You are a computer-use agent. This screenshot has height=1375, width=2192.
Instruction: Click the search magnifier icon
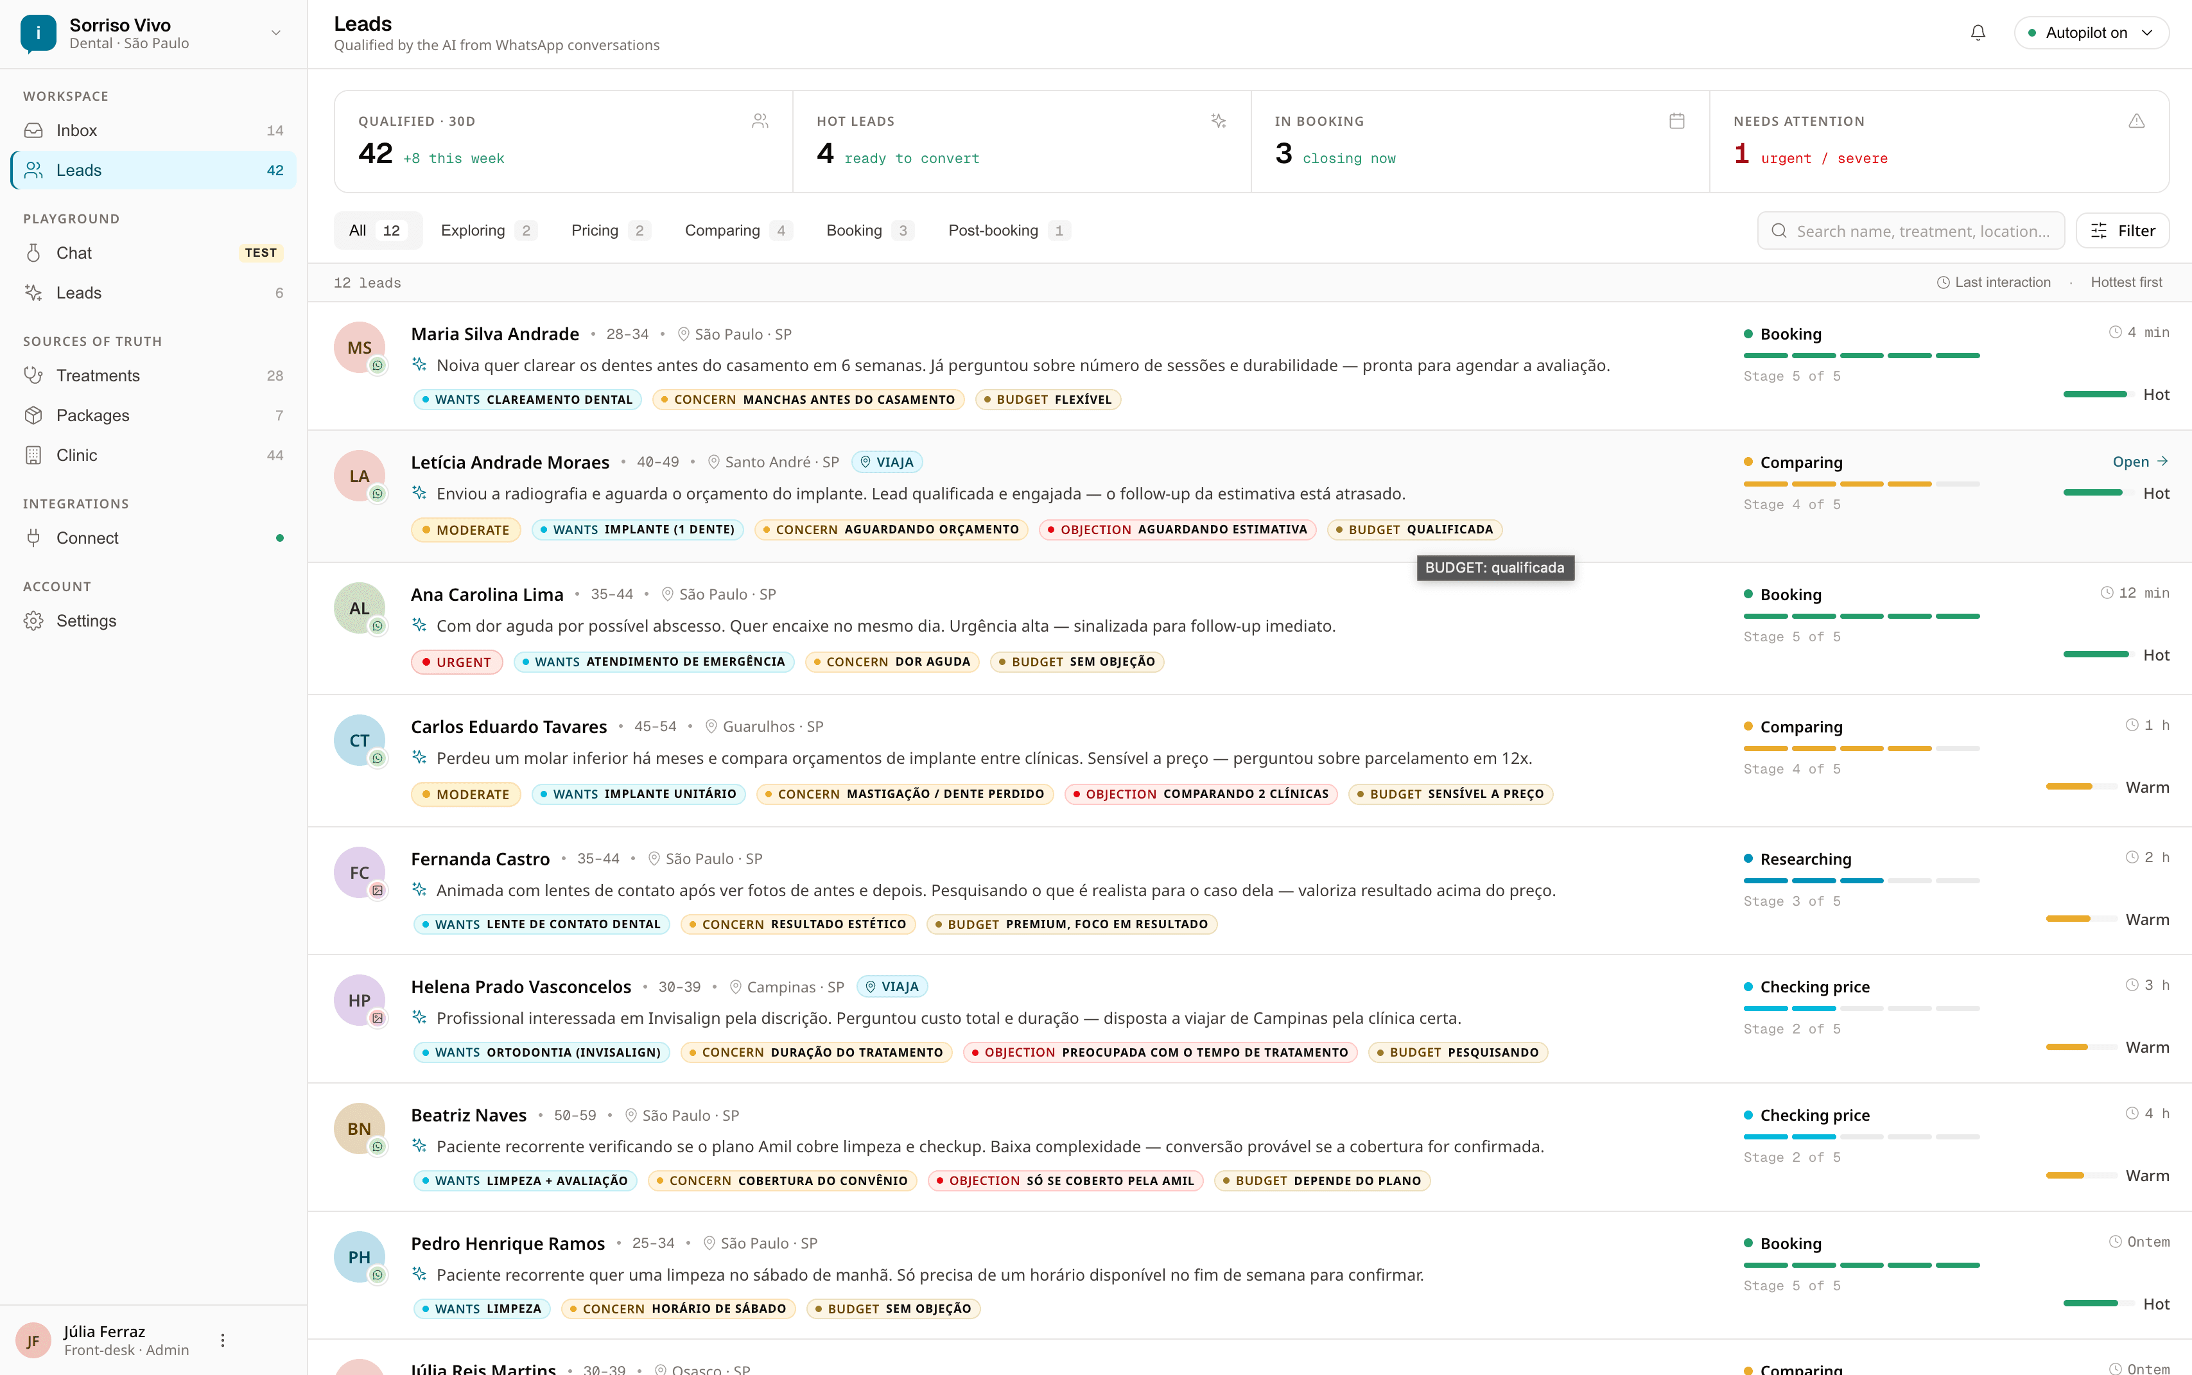[1779, 231]
